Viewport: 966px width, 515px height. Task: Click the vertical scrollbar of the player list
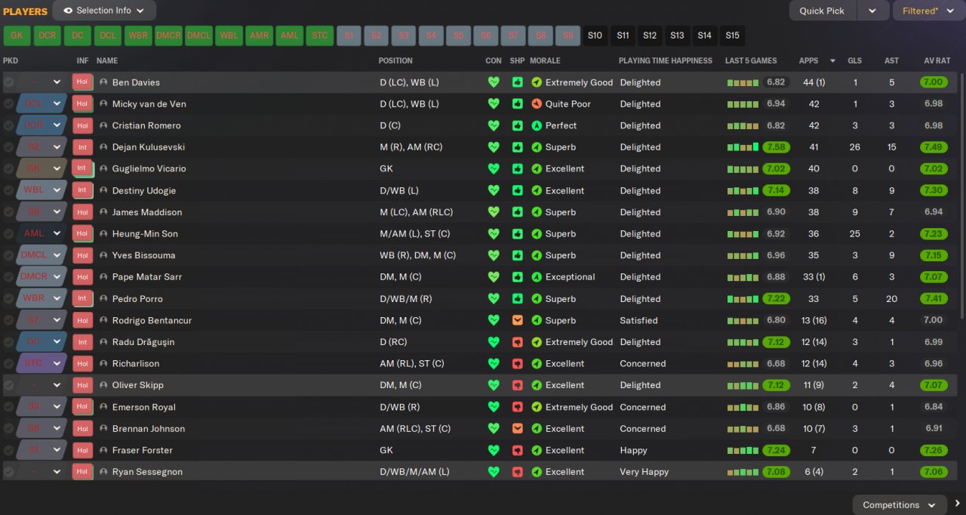pyautogui.click(x=962, y=196)
